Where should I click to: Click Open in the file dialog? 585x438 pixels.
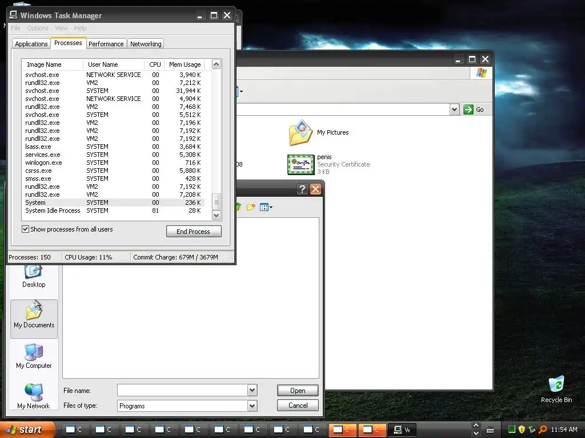(298, 390)
